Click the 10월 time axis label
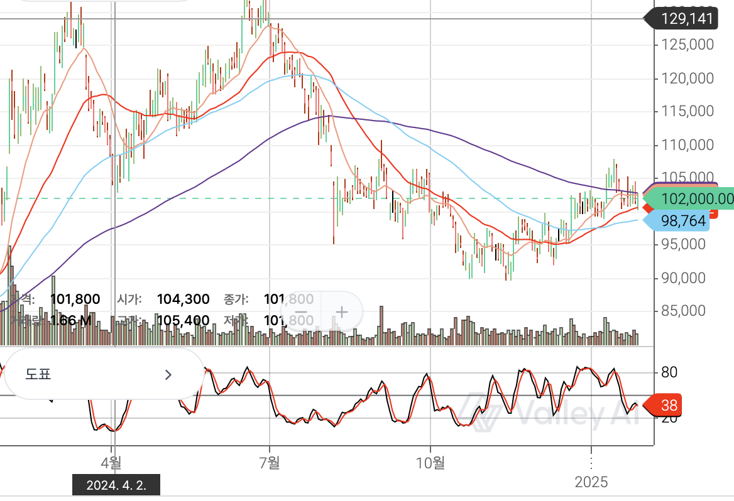 pos(430,464)
